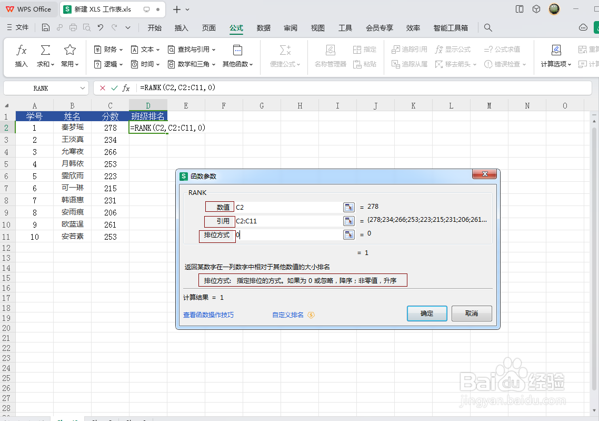This screenshot has width=599, height=421.
Task: Click the 引用 input field containing C2:C11
Action: coord(288,221)
